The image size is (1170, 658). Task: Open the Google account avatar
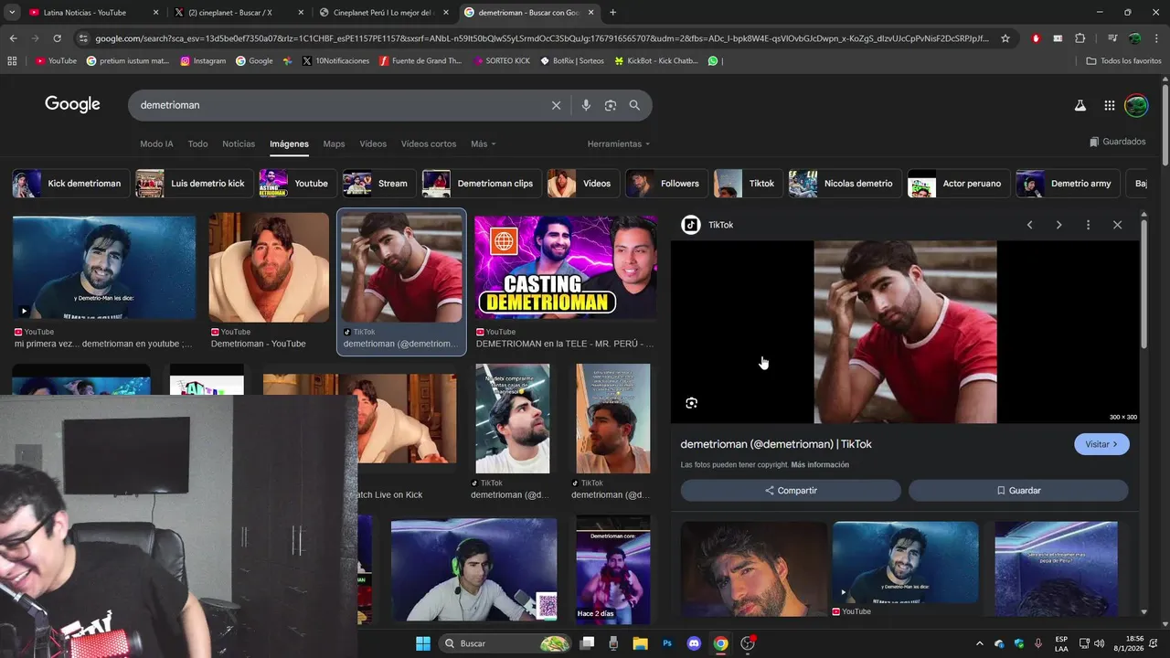click(x=1136, y=105)
